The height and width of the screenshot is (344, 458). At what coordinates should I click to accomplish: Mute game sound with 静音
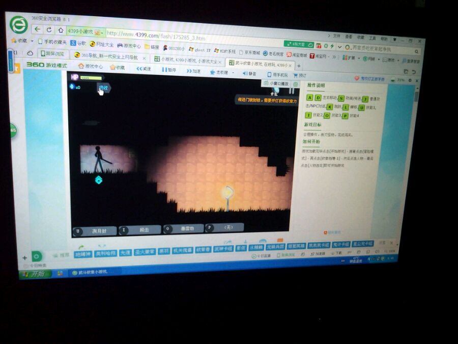[x=249, y=73]
